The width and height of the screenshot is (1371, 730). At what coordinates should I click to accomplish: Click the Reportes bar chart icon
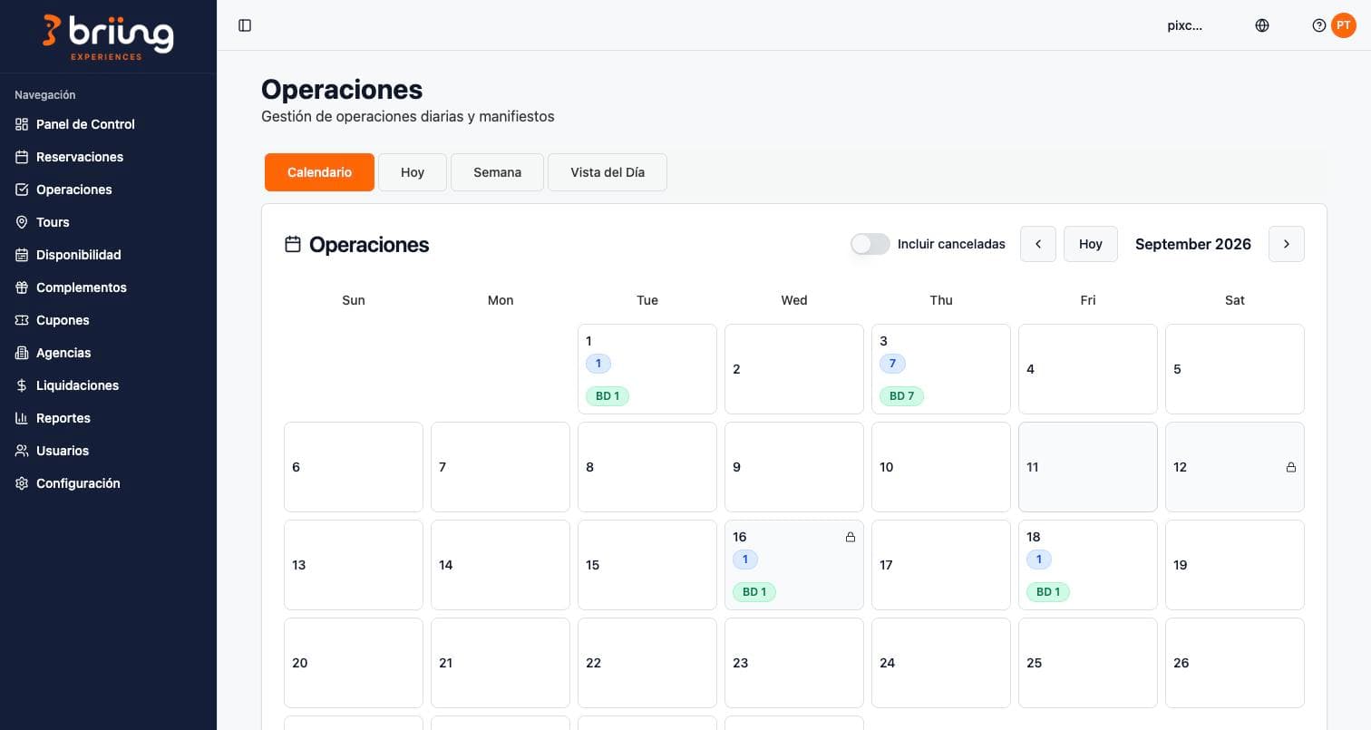[x=22, y=418]
